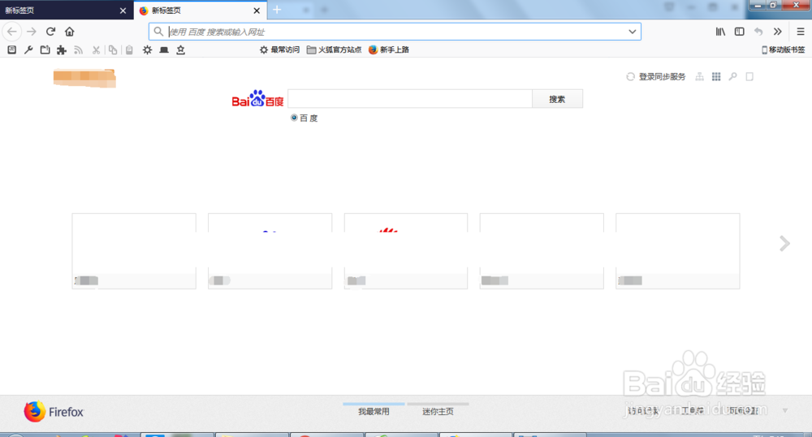
Task: Switch to the 我最常用 tab
Action: (x=374, y=412)
